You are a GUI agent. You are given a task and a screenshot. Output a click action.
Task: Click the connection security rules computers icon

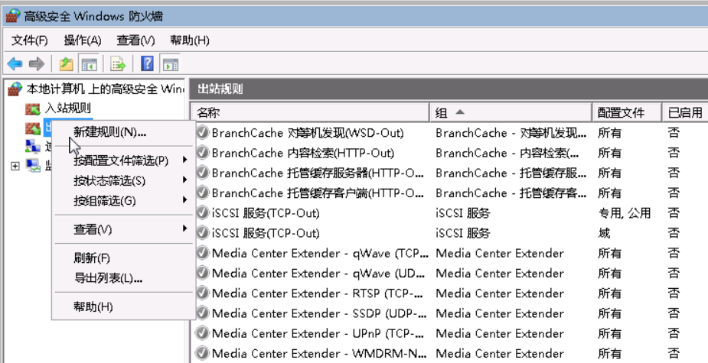pyautogui.click(x=32, y=147)
